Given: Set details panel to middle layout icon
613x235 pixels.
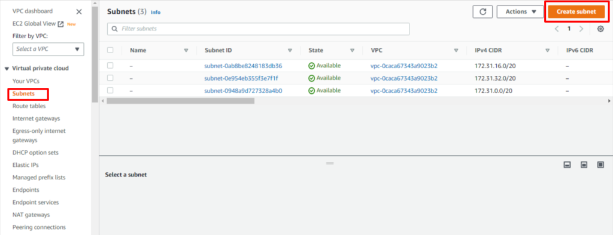Looking at the screenshot, I should pyautogui.click(x=584, y=165).
